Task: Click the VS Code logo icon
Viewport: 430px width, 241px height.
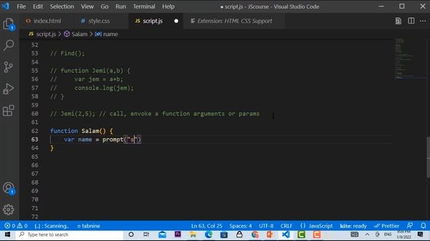Action: (5, 6)
